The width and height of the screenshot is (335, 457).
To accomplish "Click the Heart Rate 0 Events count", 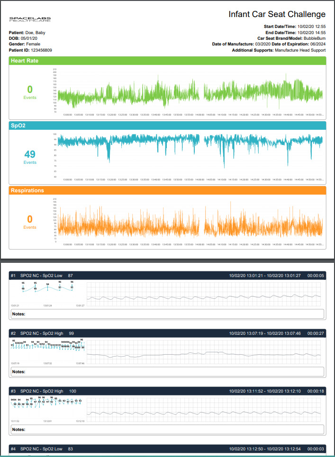I will 30,91.
